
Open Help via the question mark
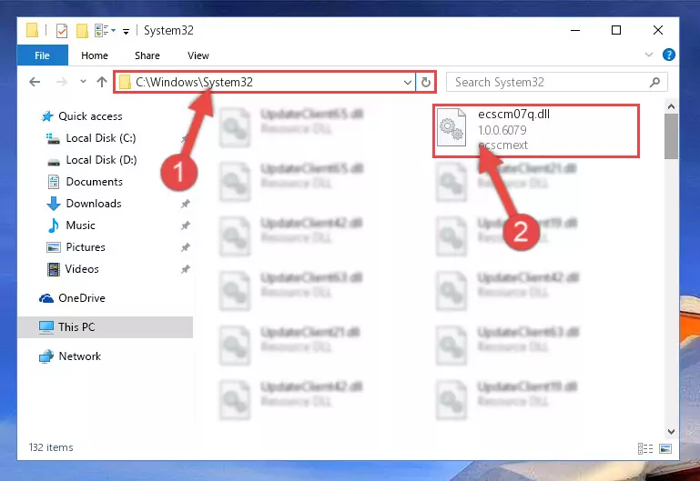(669, 55)
